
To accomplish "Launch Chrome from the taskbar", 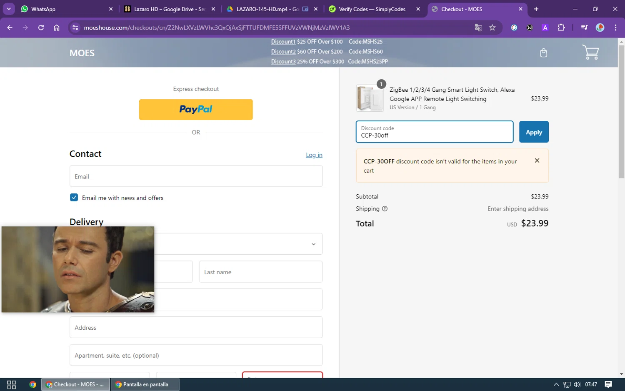I will (32, 384).
